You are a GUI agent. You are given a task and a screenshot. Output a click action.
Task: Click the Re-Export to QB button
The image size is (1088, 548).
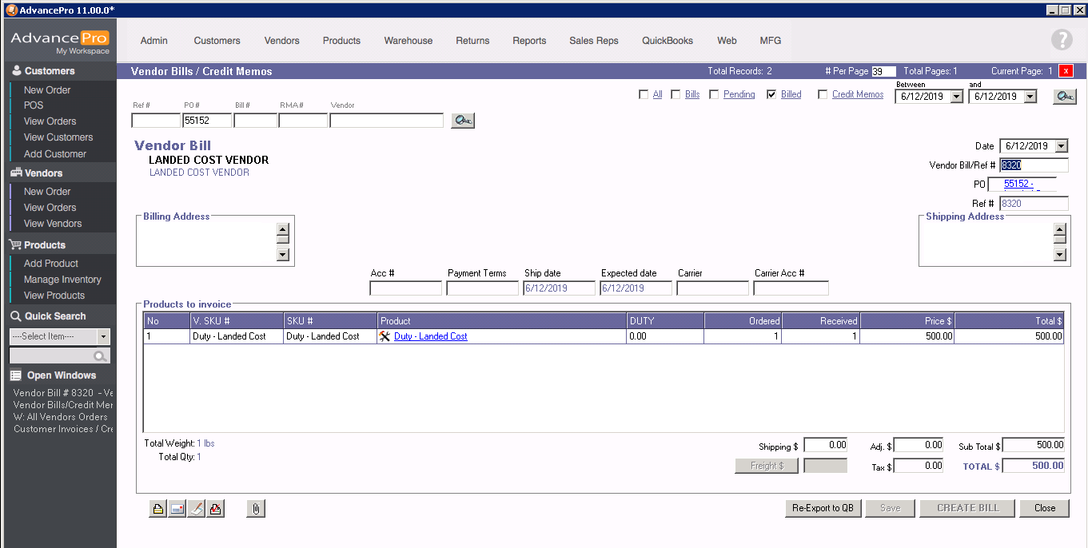[x=823, y=508]
